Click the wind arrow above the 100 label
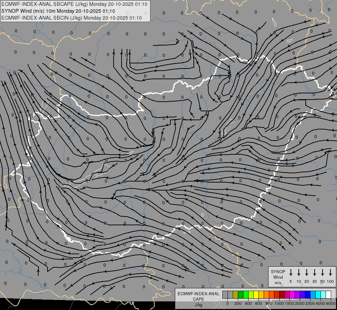The height and width of the screenshot is (310, 337). 330,272
